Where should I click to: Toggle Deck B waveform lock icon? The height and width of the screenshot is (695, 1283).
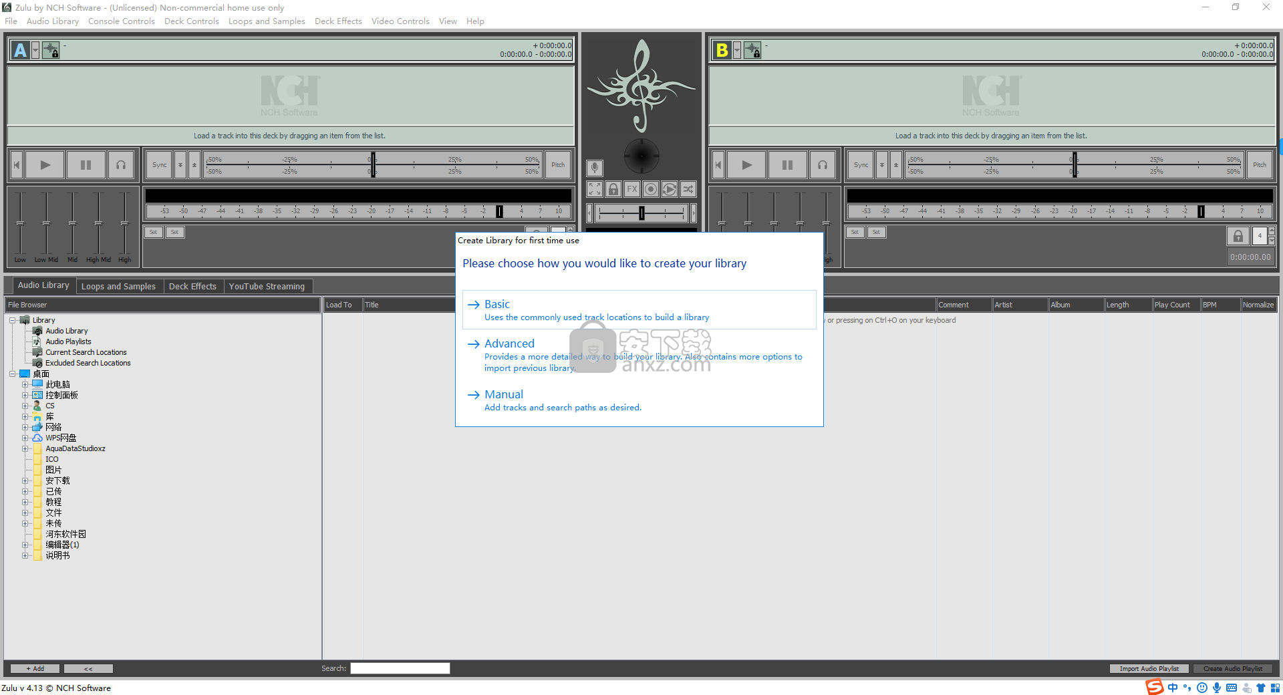coord(752,50)
